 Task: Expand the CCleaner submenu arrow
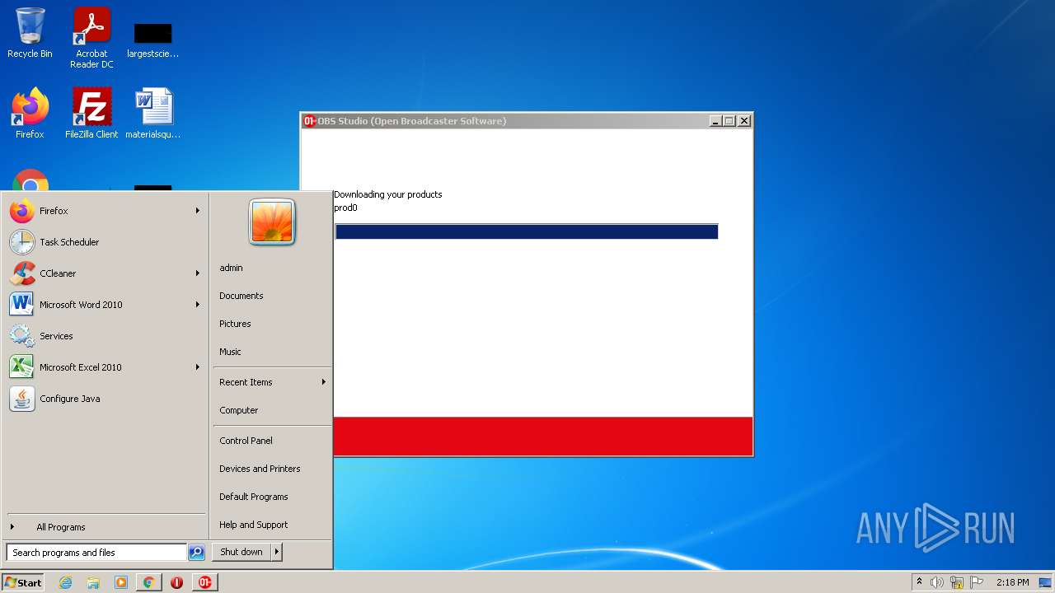pyautogui.click(x=198, y=273)
